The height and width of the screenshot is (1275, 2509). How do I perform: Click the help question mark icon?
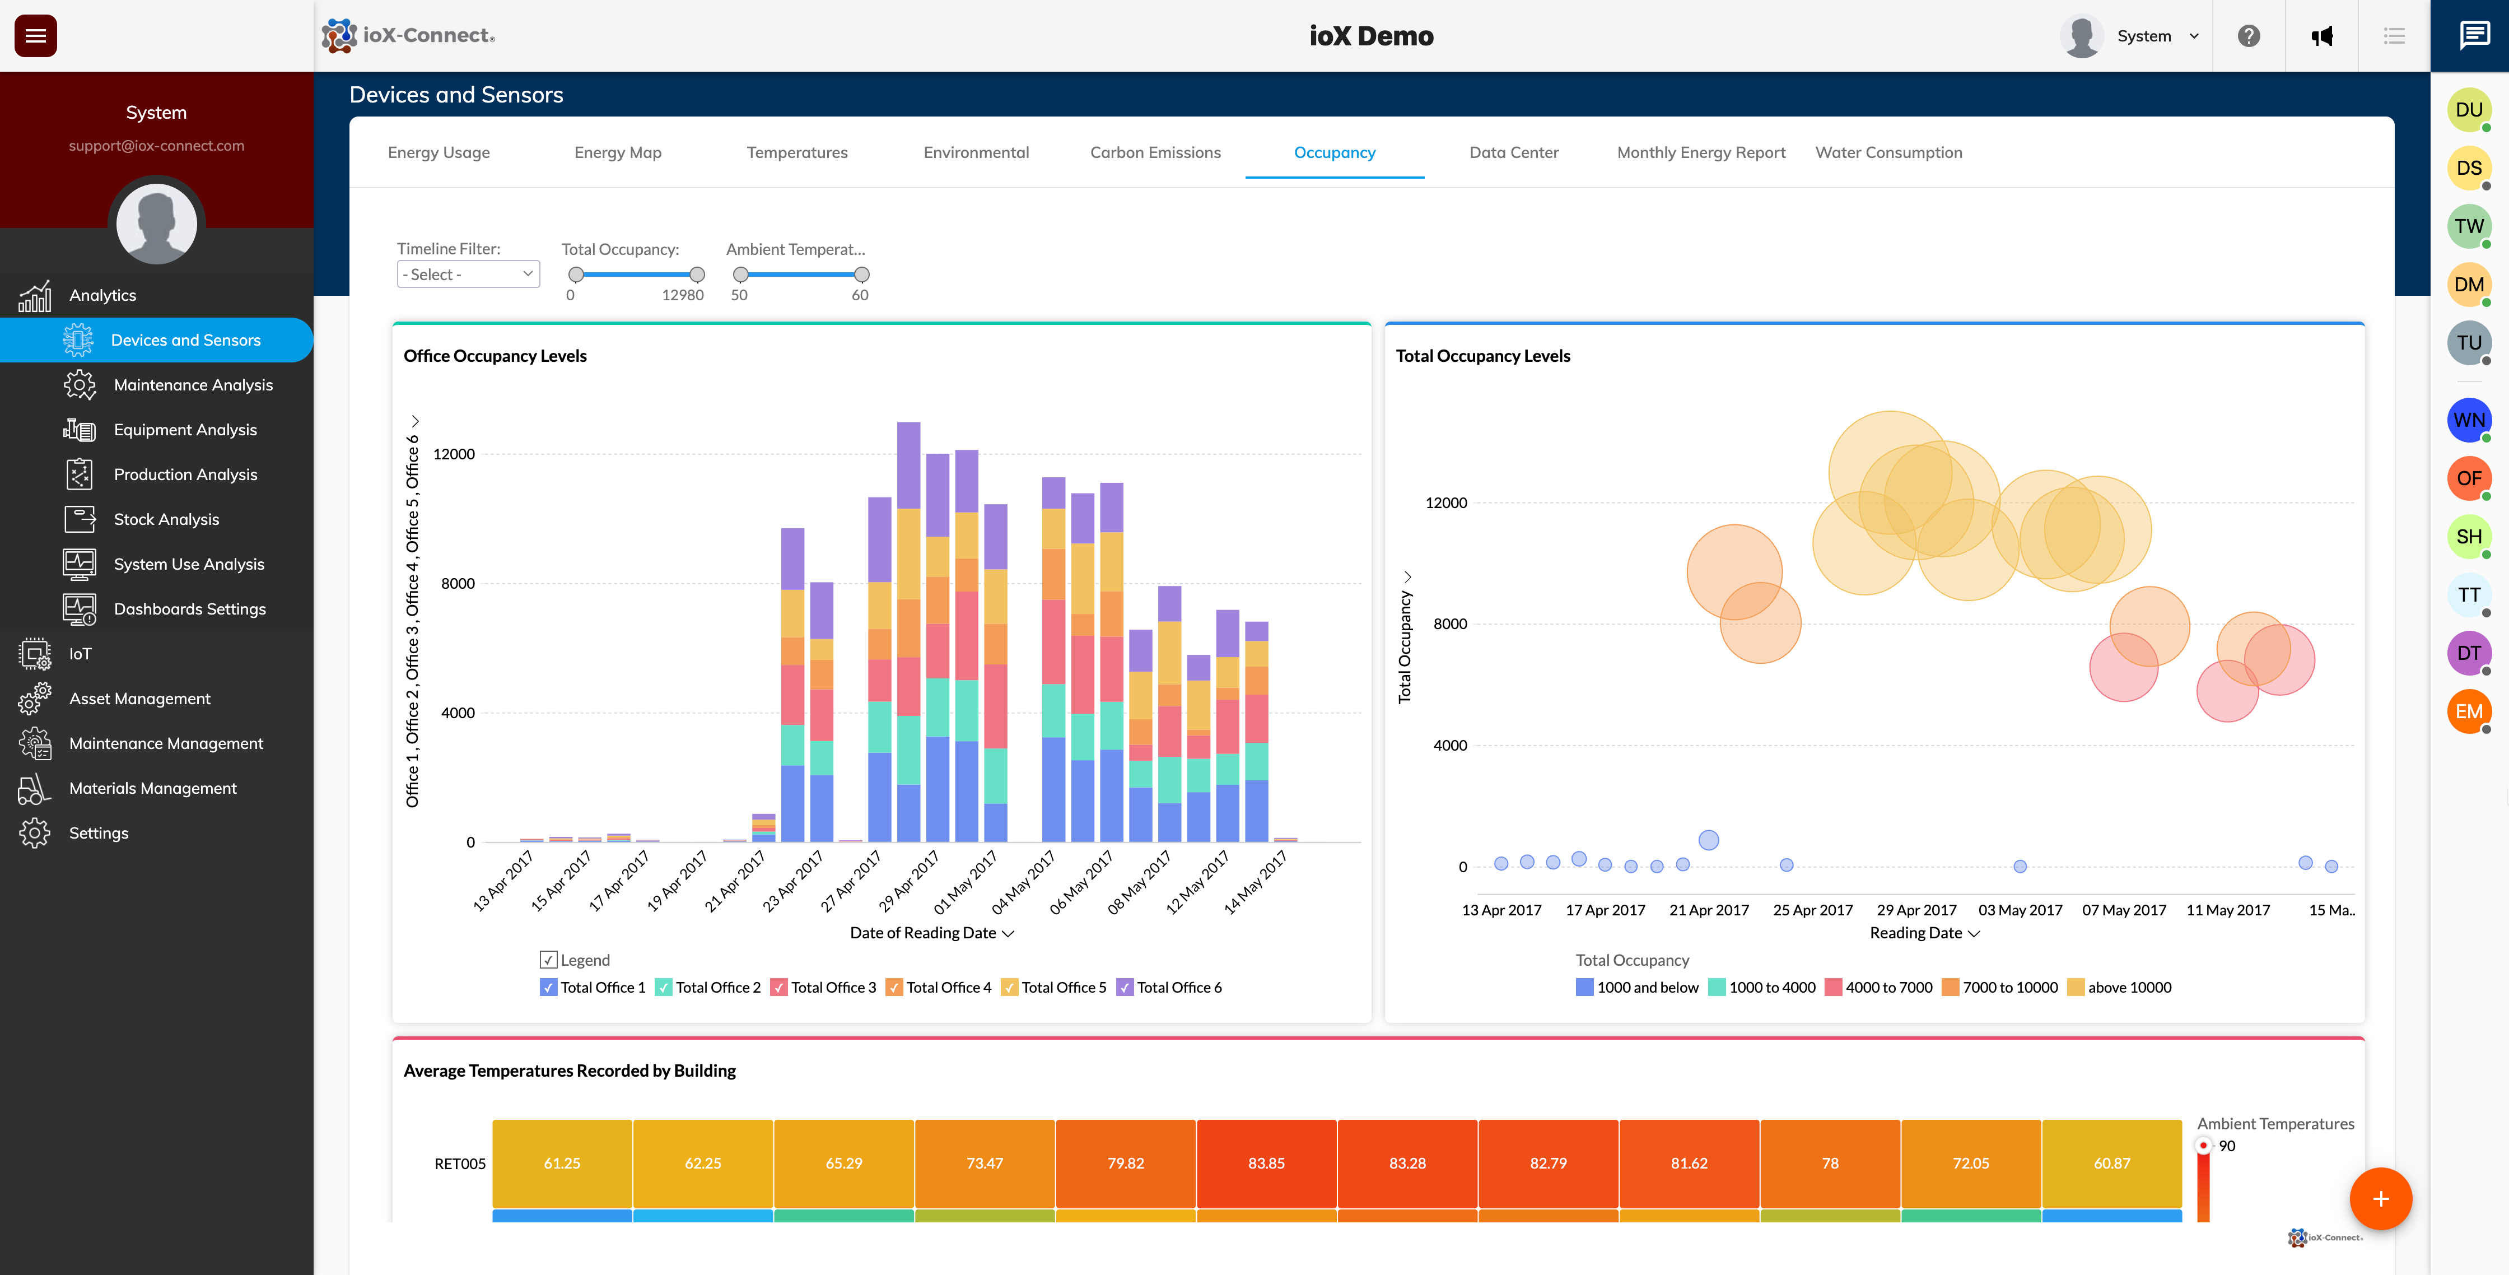coord(2248,36)
